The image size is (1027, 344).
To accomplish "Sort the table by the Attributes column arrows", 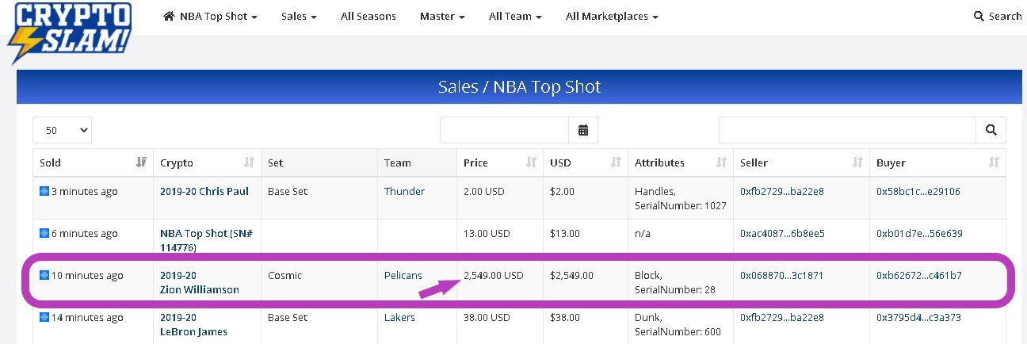I will (x=721, y=162).
